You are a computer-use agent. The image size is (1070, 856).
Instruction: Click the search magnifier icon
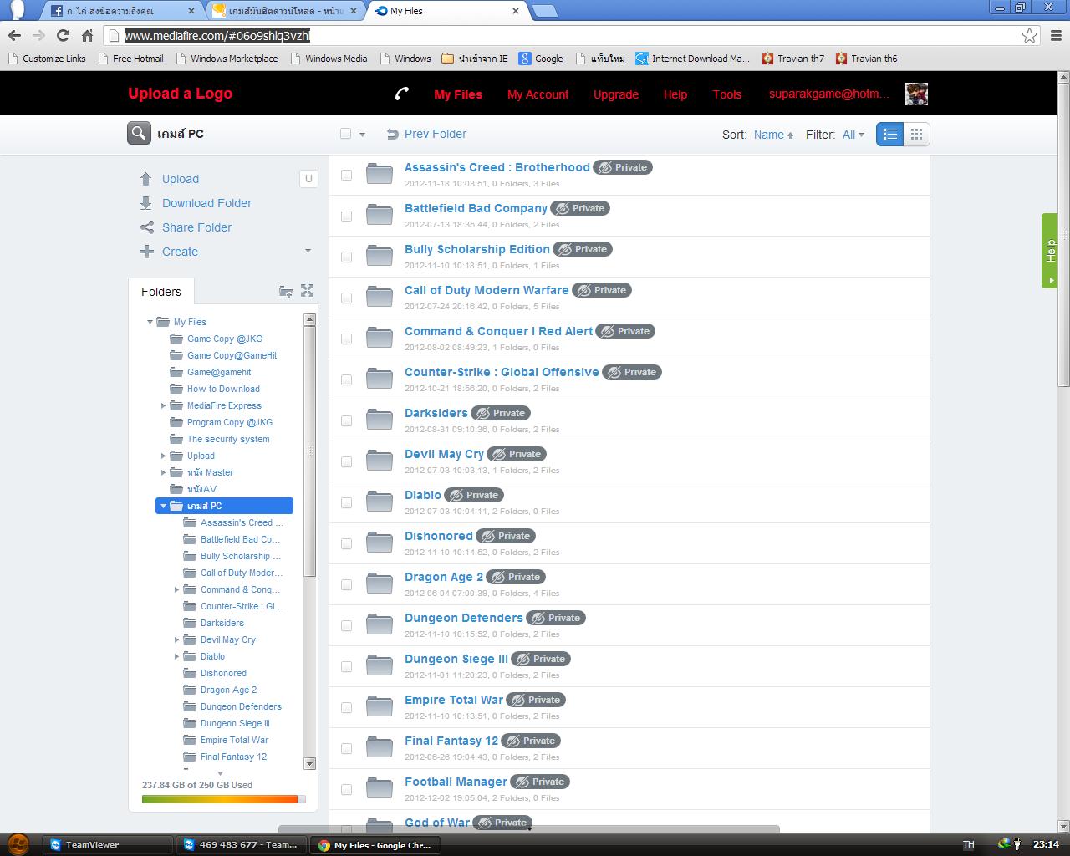tap(139, 134)
